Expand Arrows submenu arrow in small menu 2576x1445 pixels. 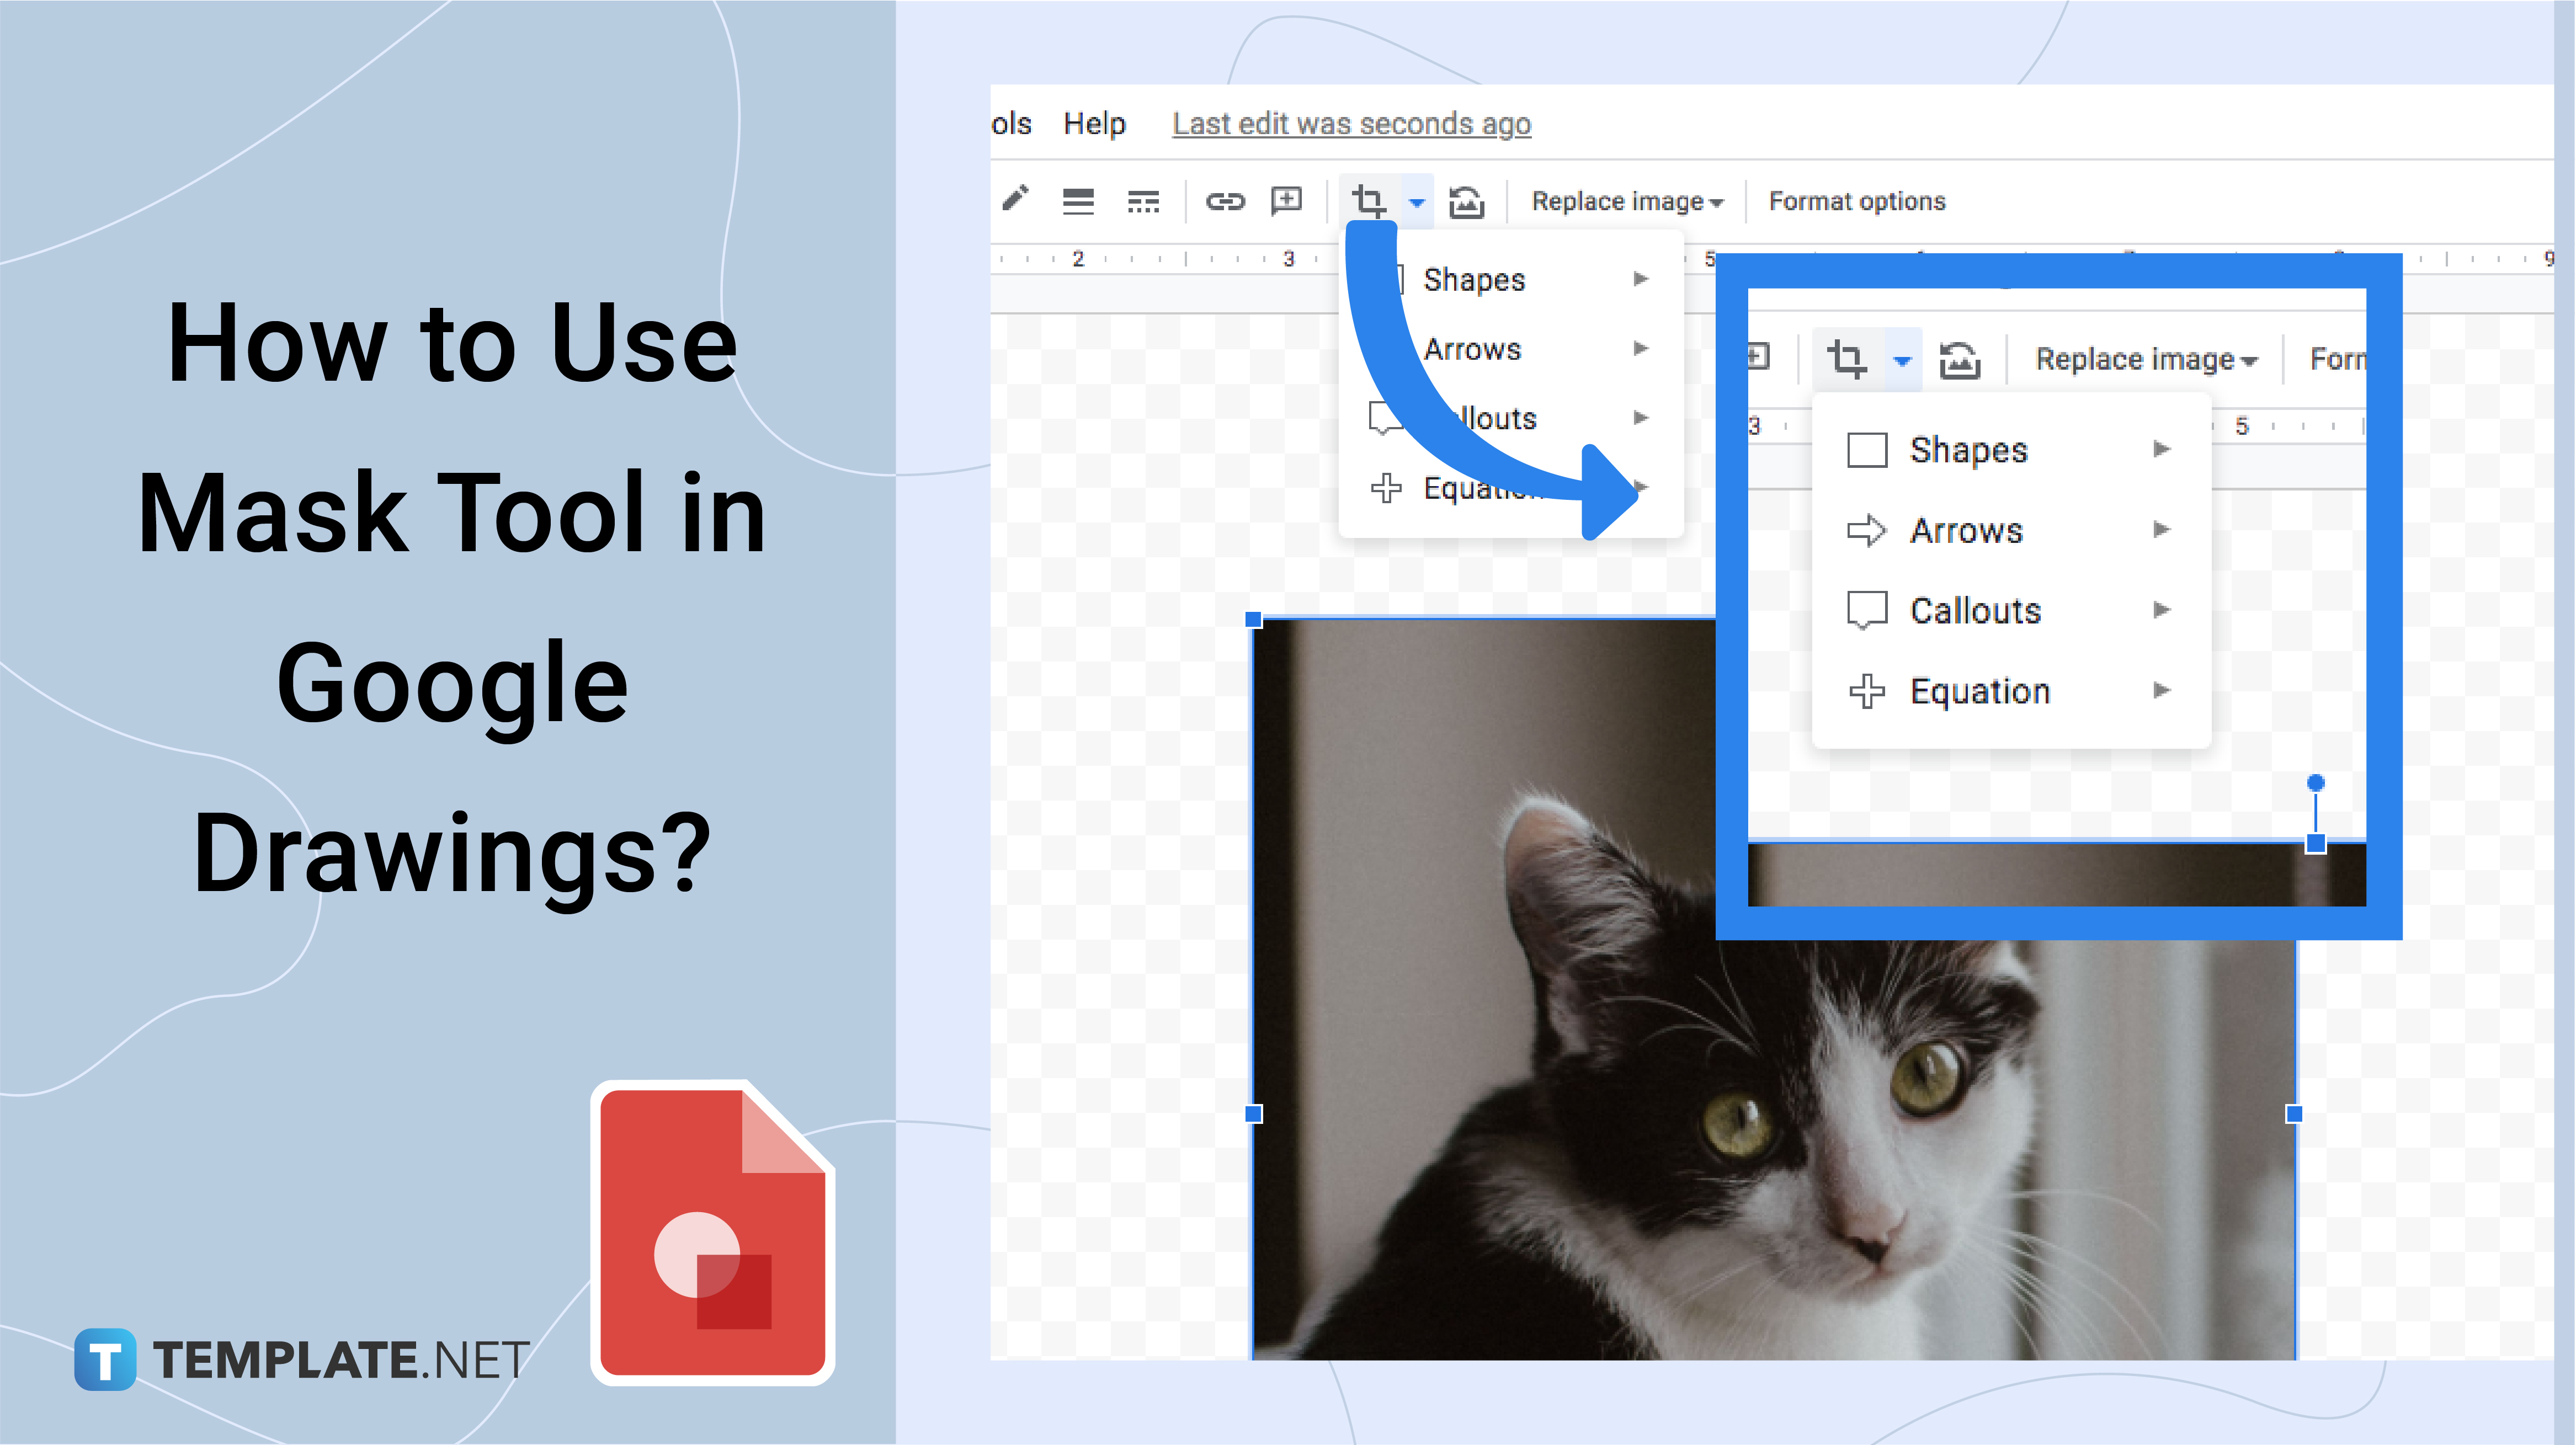click(x=1641, y=348)
